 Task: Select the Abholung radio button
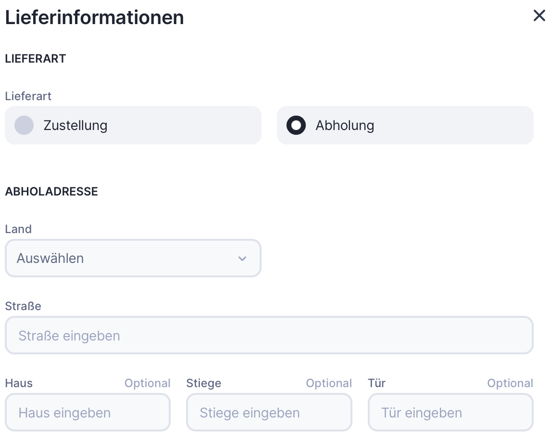click(x=296, y=125)
